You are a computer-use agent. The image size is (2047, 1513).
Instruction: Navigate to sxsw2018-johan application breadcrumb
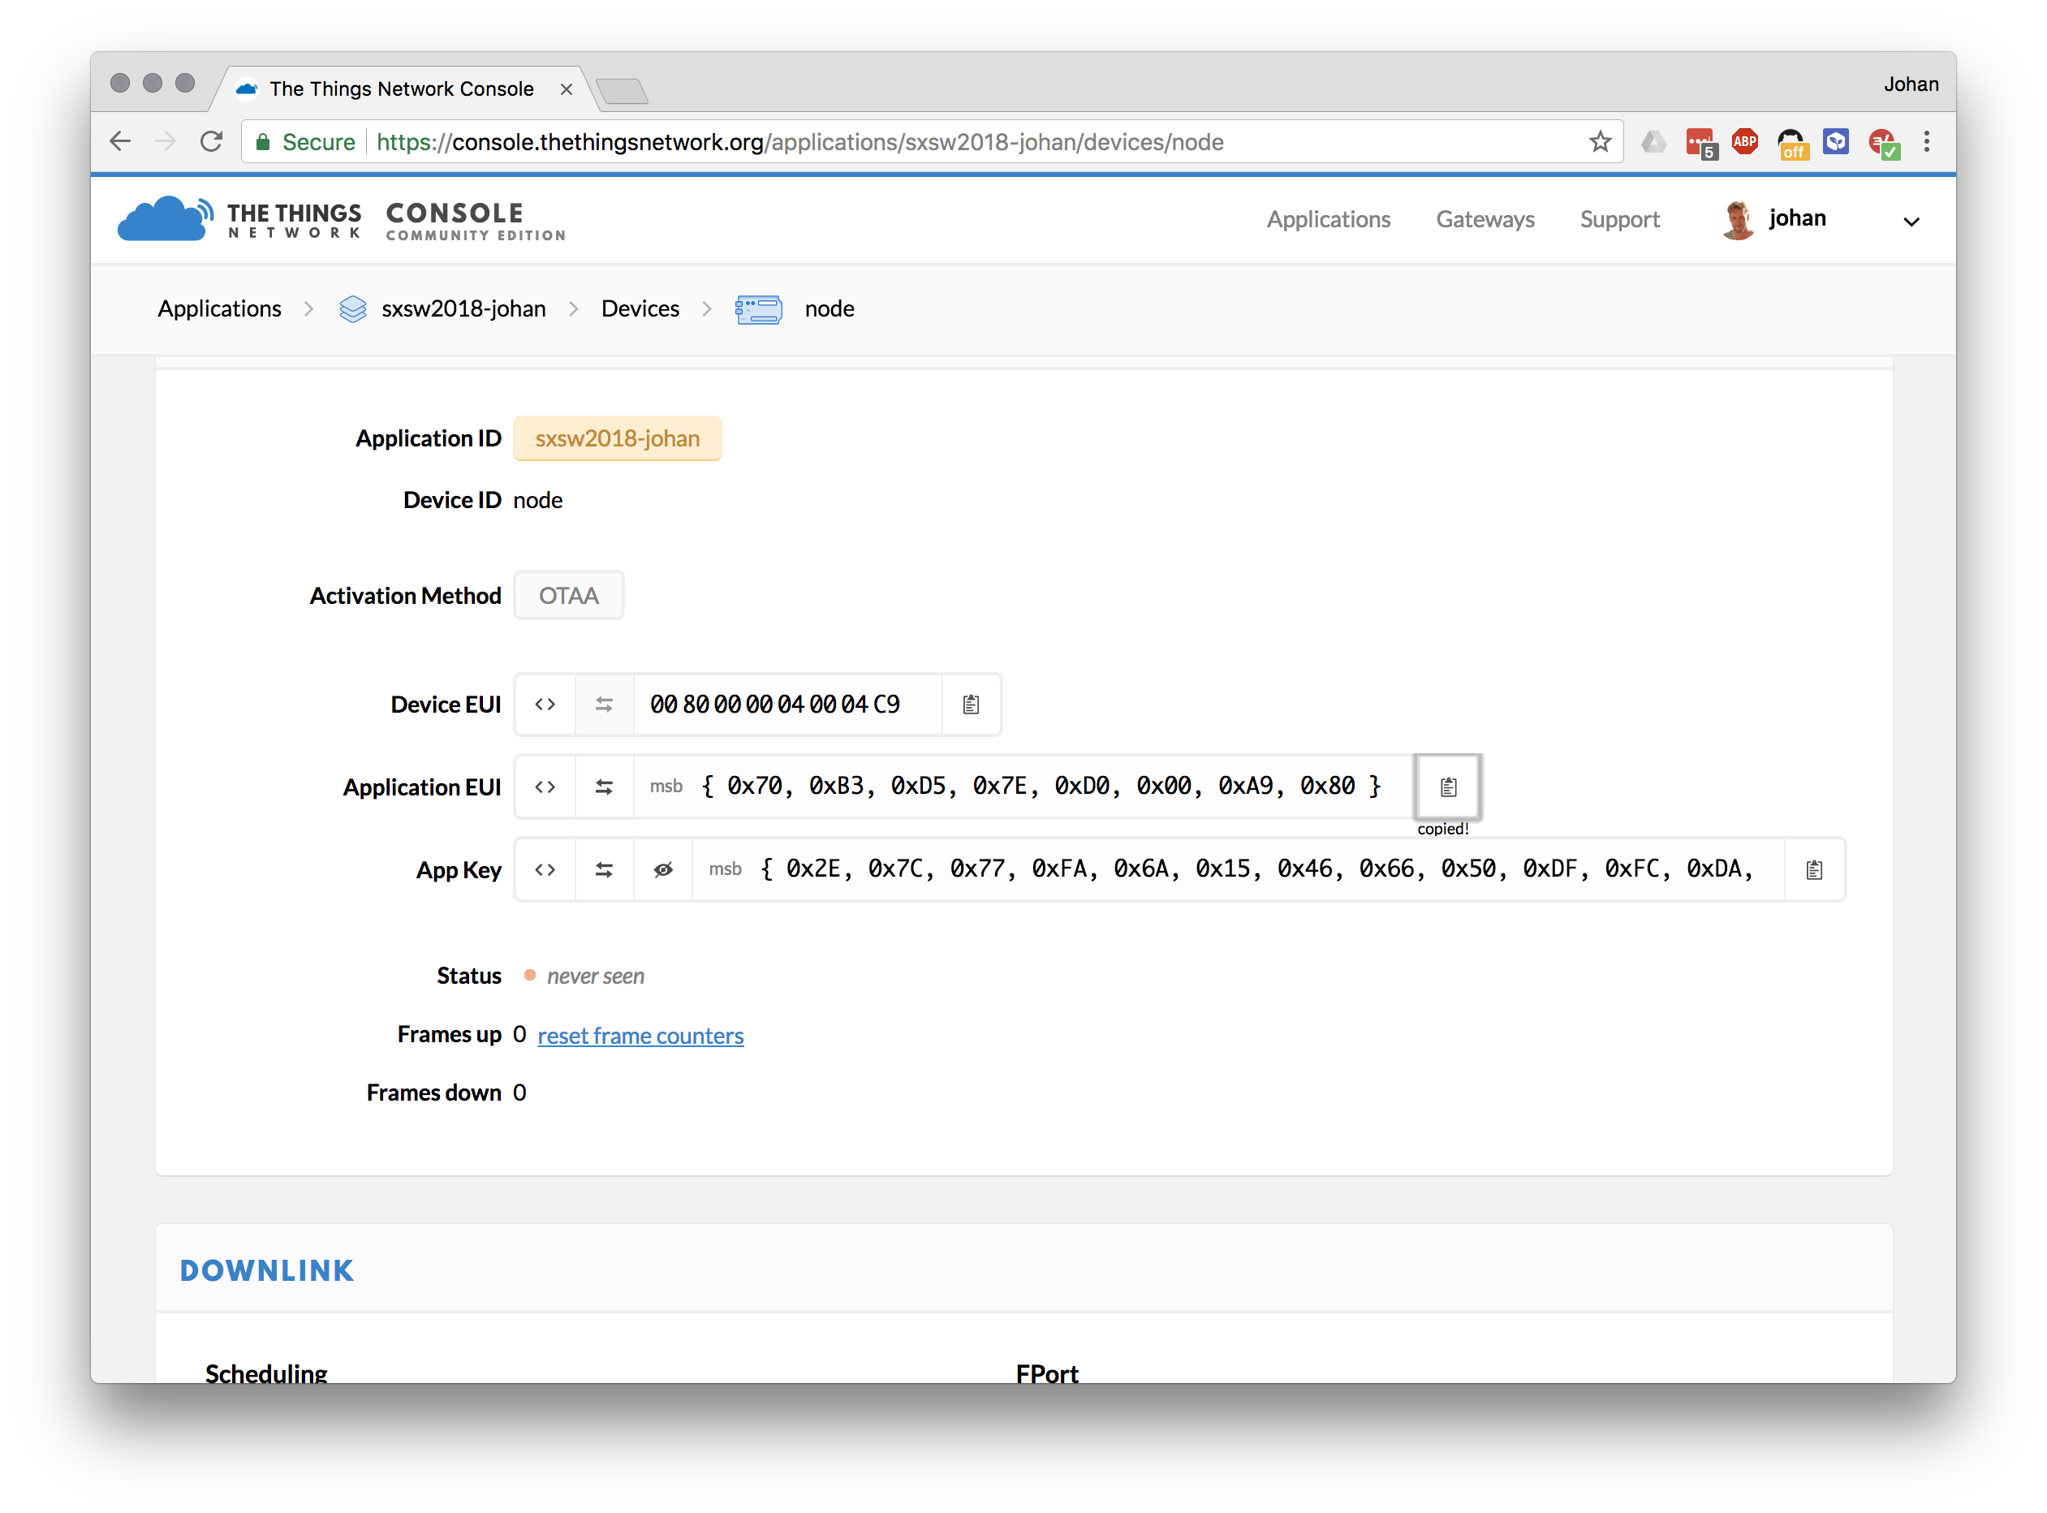coord(464,308)
